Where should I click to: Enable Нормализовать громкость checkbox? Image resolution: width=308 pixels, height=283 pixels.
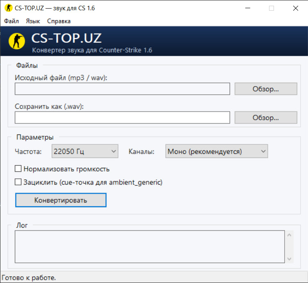click(18, 169)
